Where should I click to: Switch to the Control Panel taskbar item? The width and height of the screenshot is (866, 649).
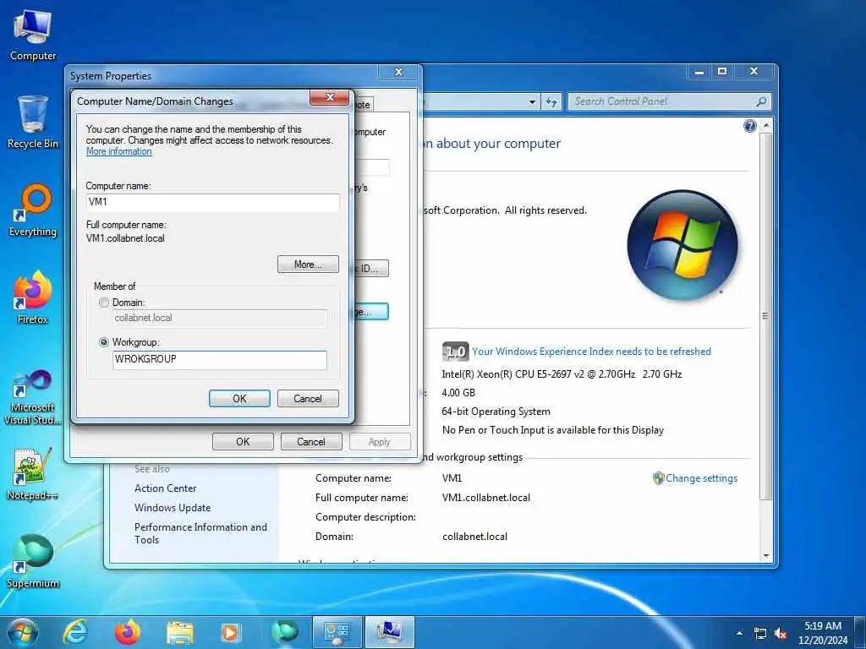337,632
